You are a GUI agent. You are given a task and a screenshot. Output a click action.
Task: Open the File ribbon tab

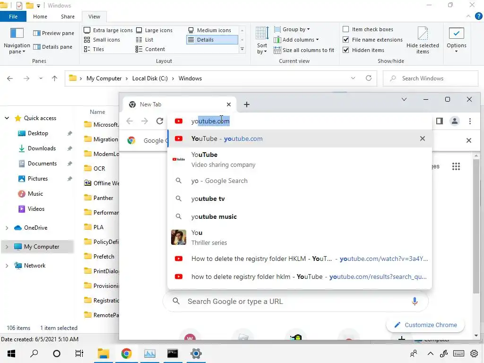[13, 17]
